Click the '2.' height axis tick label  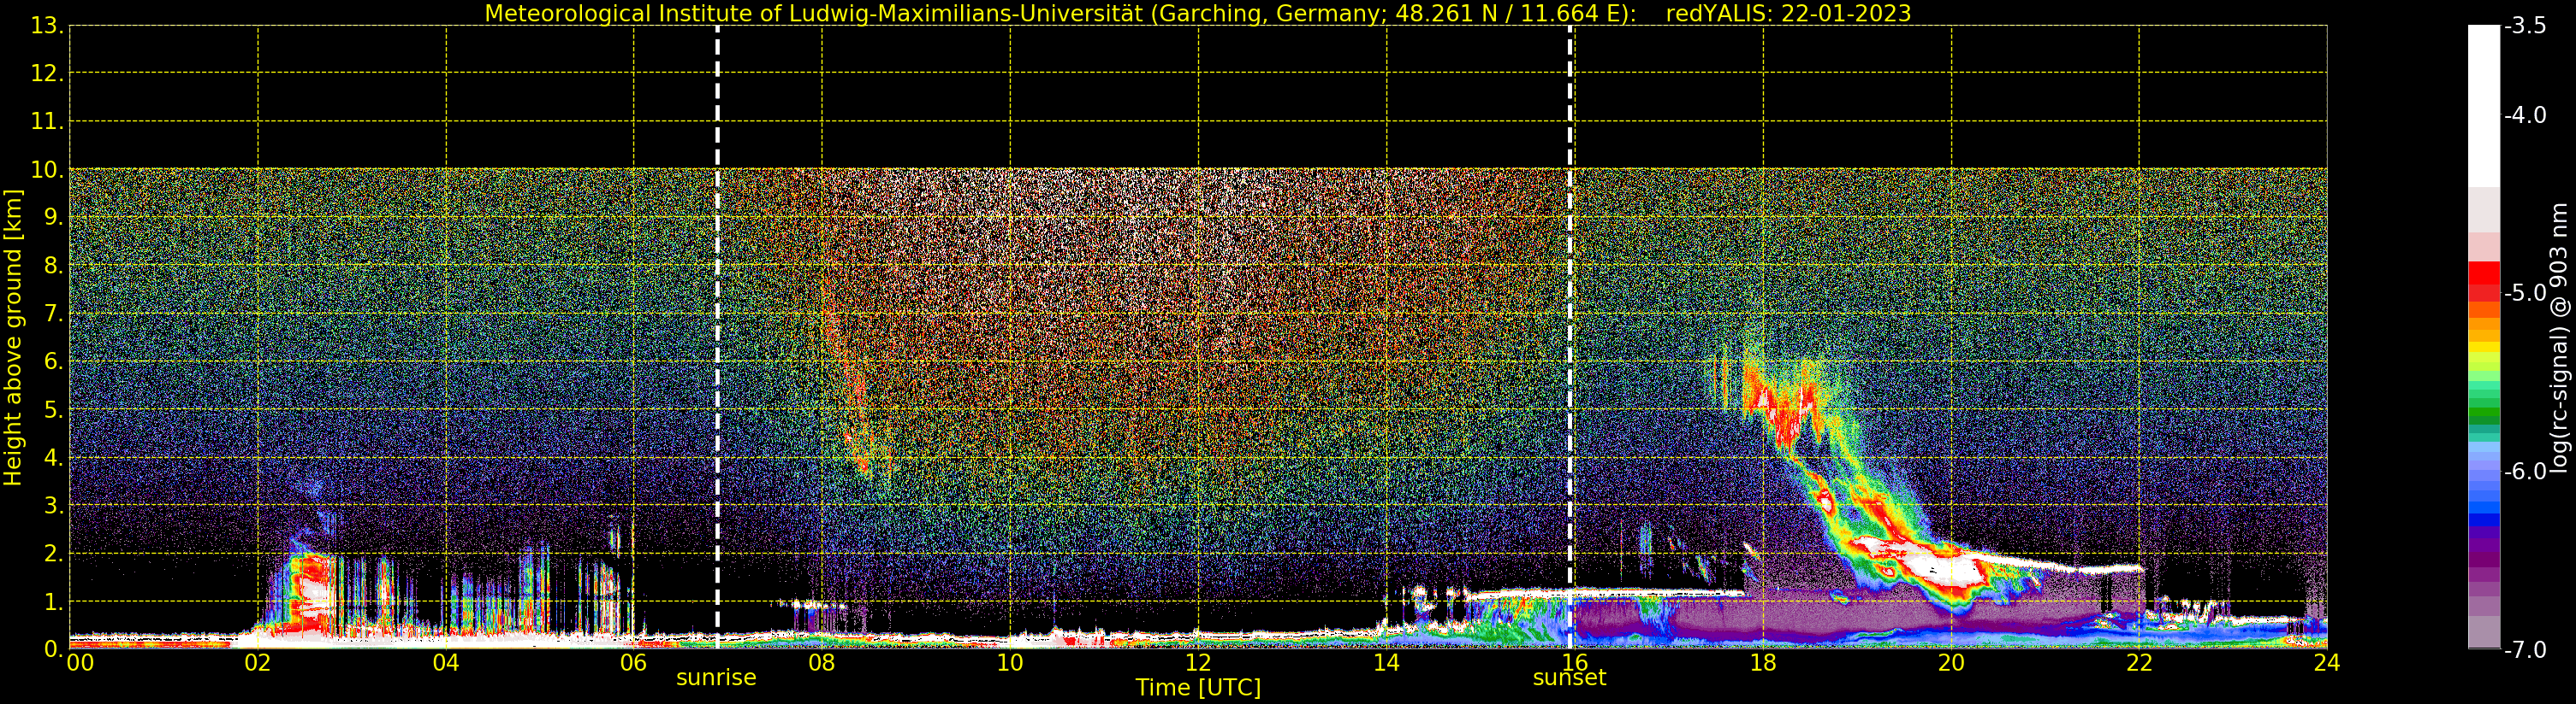tap(53, 554)
